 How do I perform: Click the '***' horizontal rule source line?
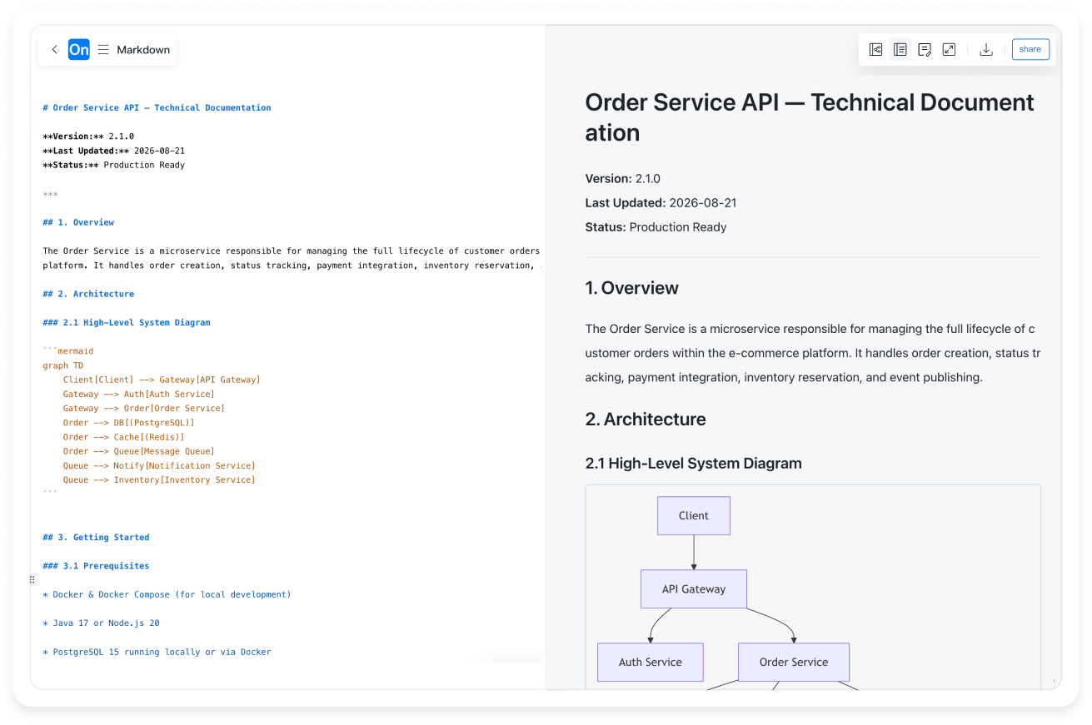point(50,194)
